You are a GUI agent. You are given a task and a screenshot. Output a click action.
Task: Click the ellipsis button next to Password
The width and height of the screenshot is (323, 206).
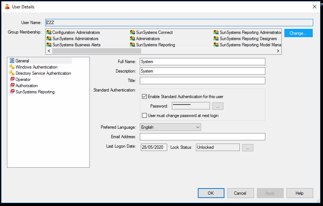tap(218, 106)
